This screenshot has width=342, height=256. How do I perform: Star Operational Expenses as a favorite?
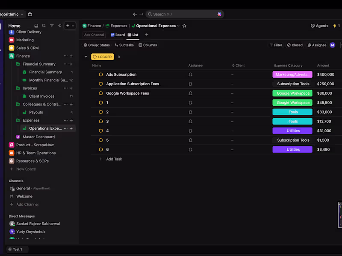[184, 26]
